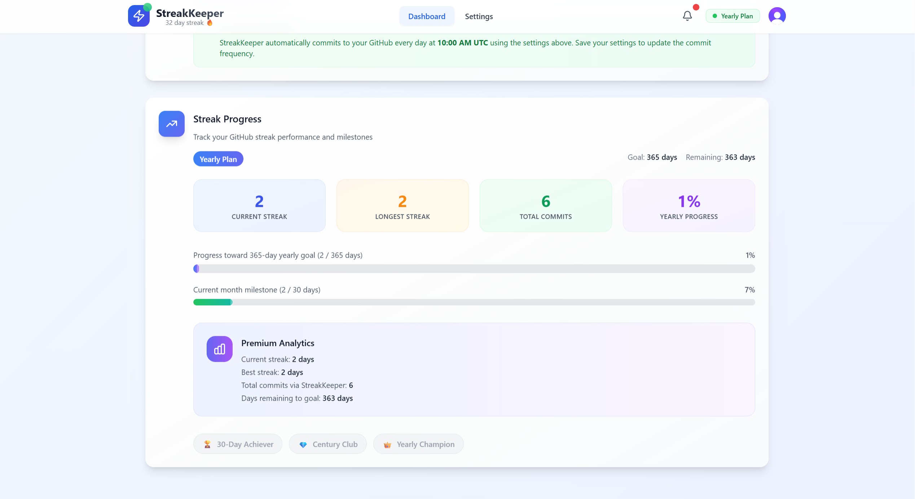915x499 pixels.
Task: Click the Current Streak stat card
Action: coord(259,205)
